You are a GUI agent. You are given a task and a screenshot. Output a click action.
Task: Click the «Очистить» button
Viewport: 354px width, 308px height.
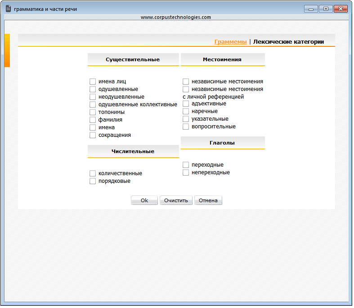[176, 200]
